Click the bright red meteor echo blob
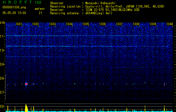The image size is (176, 112). 26,84
